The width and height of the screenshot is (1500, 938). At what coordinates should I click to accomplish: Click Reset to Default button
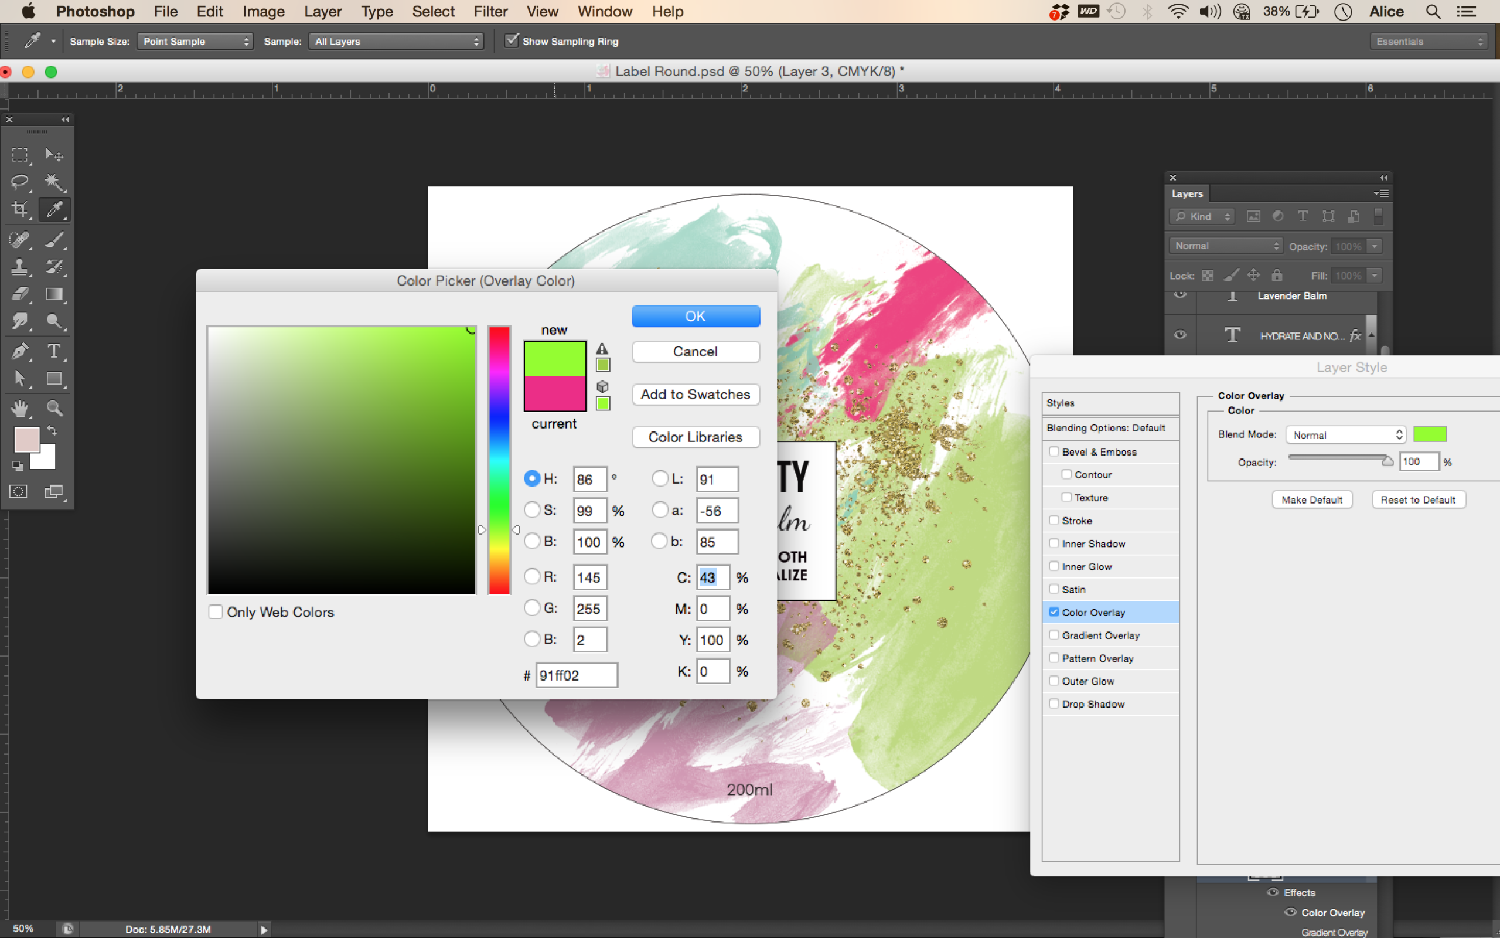[1418, 499]
